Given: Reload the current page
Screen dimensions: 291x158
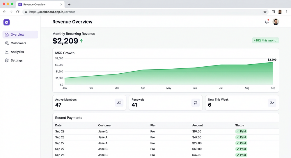Looking at the screenshot, I should (x=18, y=12).
